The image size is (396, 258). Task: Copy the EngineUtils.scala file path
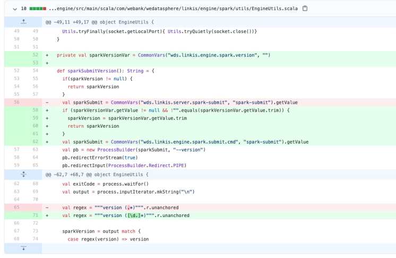click(305, 9)
